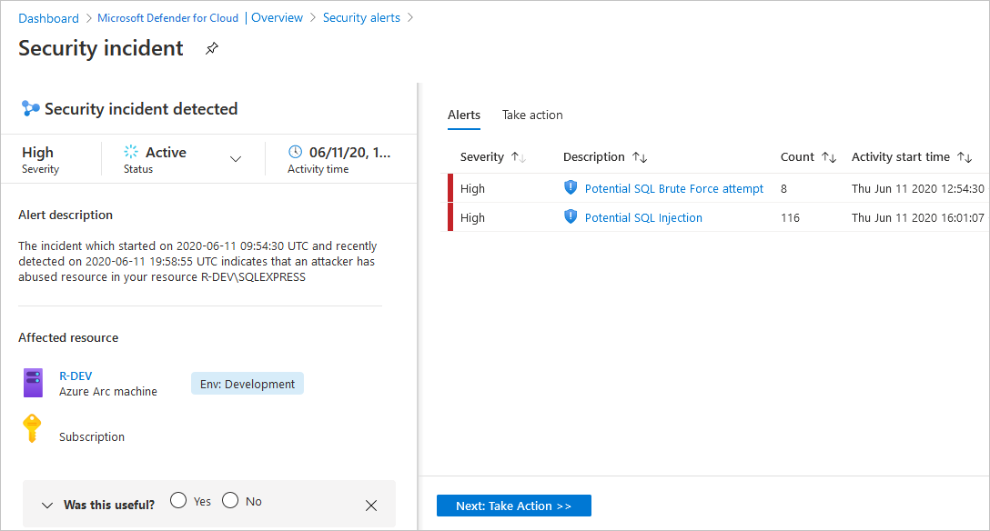
Task: Collapse the 'Was this useful?' feedback section
Action: (46, 505)
